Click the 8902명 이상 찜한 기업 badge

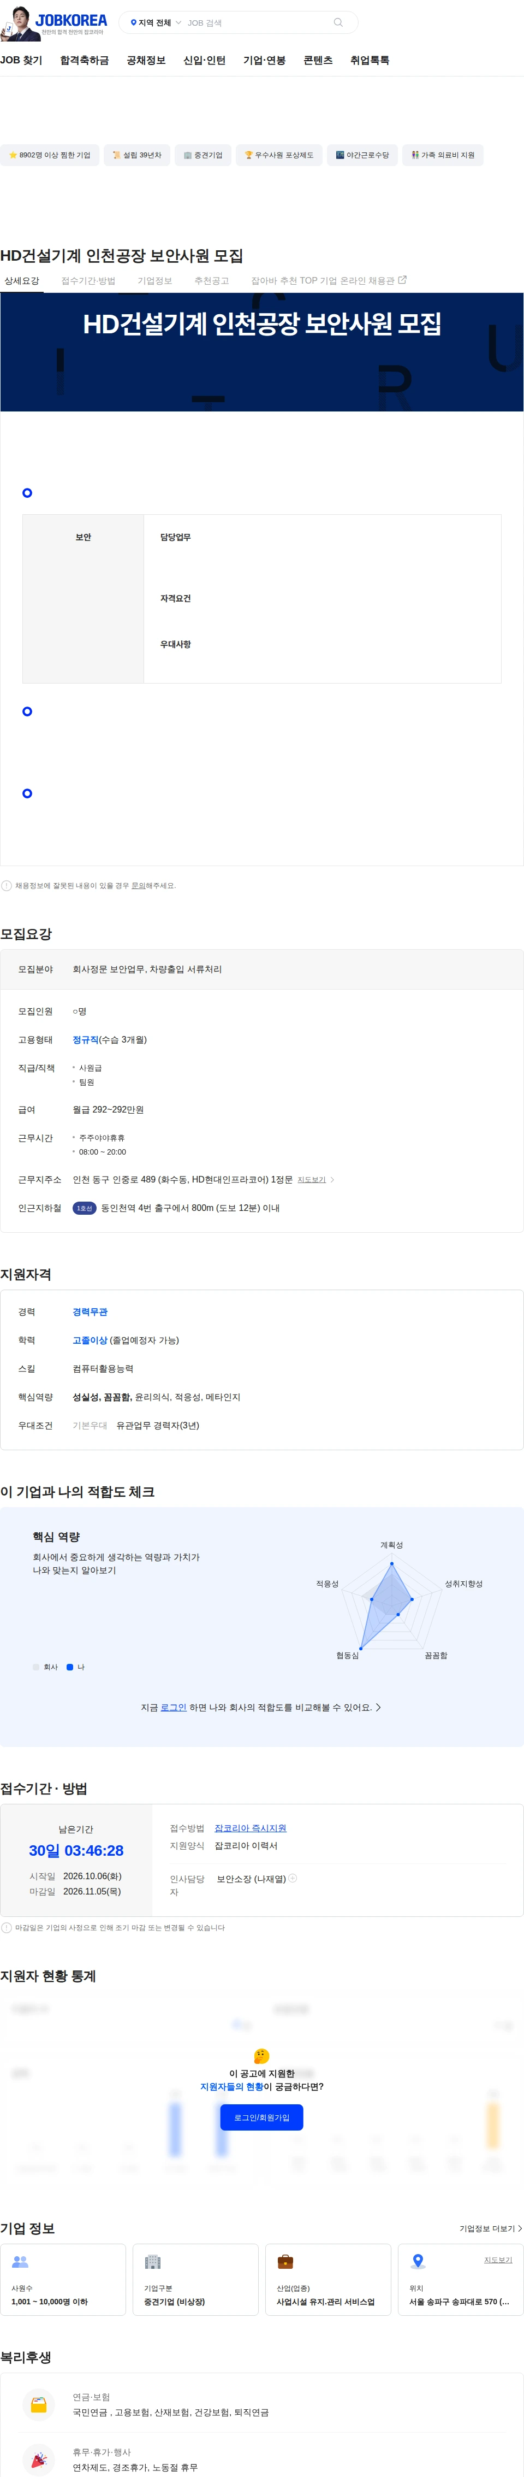click(x=50, y=155)
